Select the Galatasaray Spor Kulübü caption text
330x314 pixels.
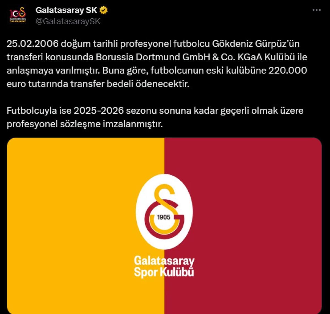(x=164, y=267)
